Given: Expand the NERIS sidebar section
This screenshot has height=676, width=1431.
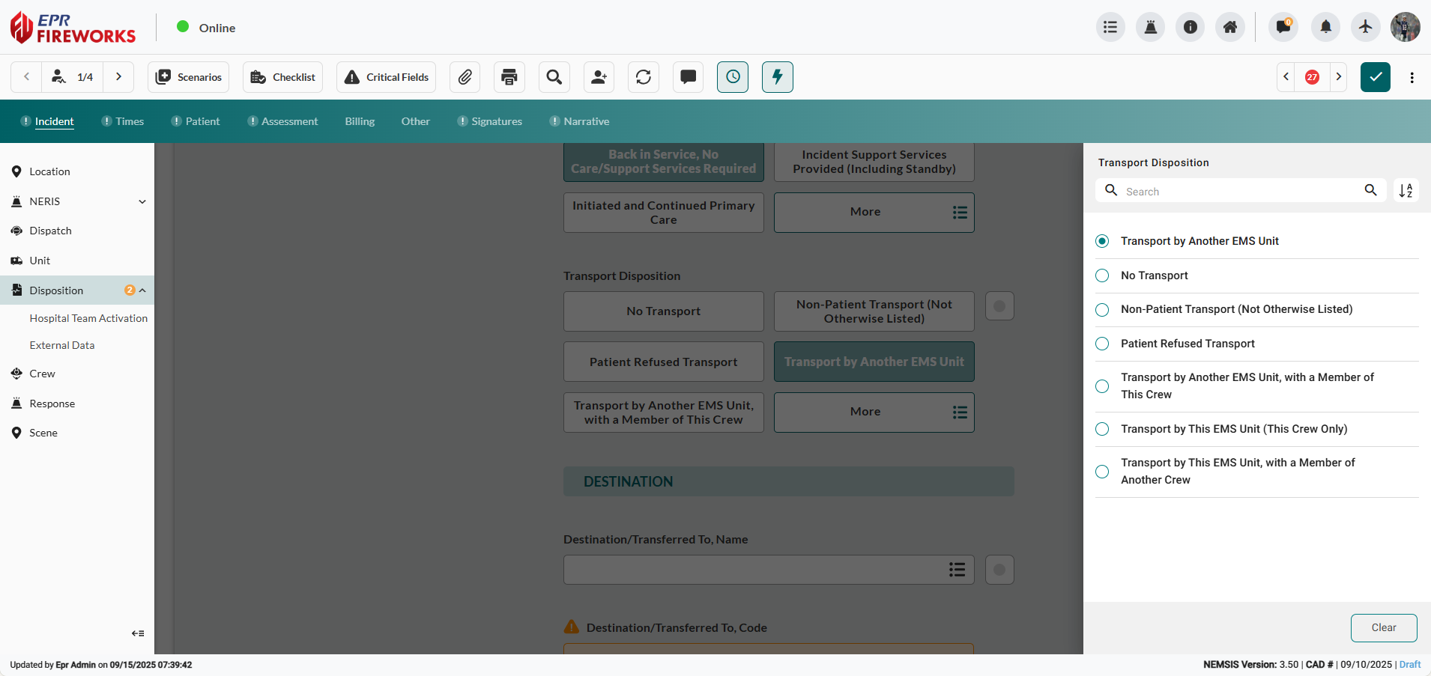Looking at the screenshot, I should pos(142,201).
